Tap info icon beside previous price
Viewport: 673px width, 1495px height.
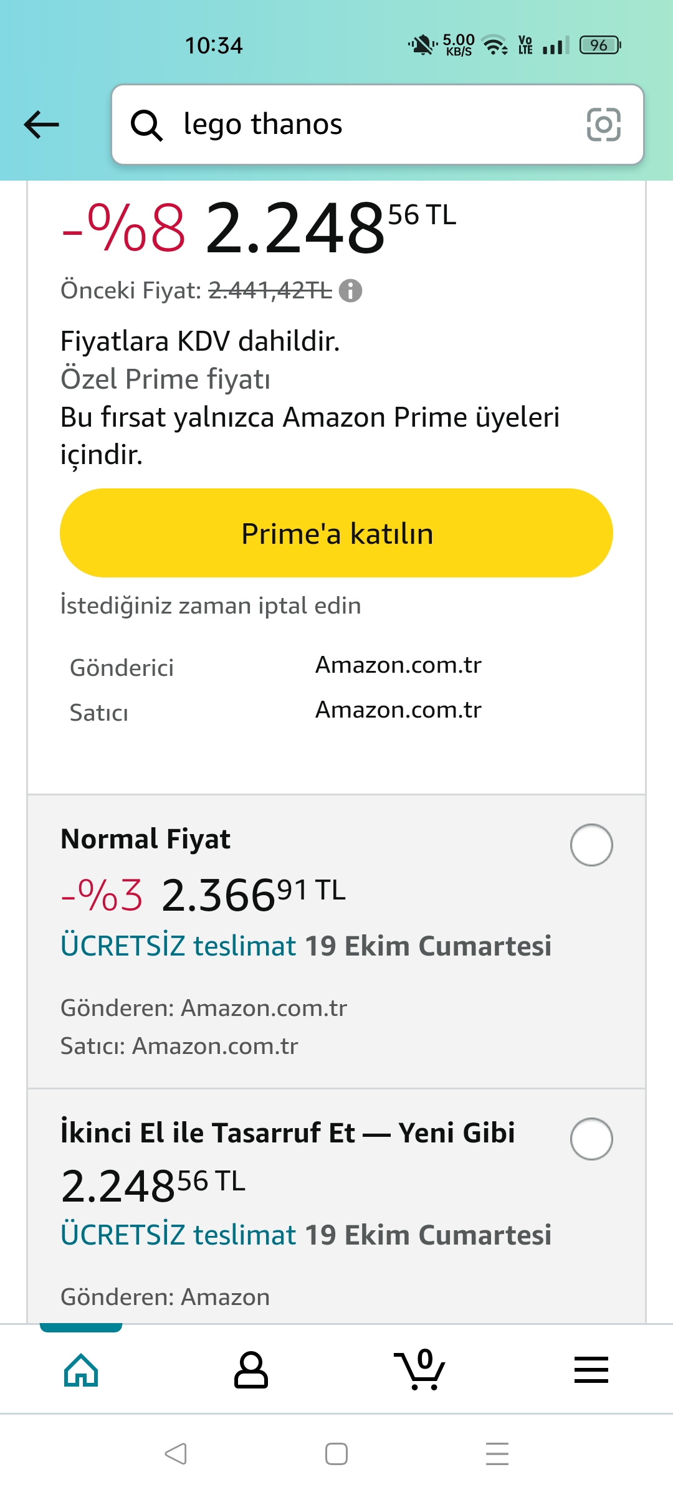click(x=350, y=291)
